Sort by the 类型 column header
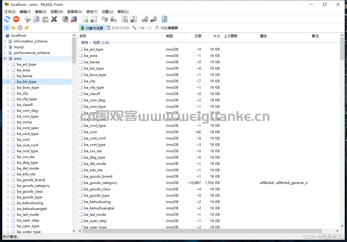The height and width of the screenshot is (242, 347). 175,36
